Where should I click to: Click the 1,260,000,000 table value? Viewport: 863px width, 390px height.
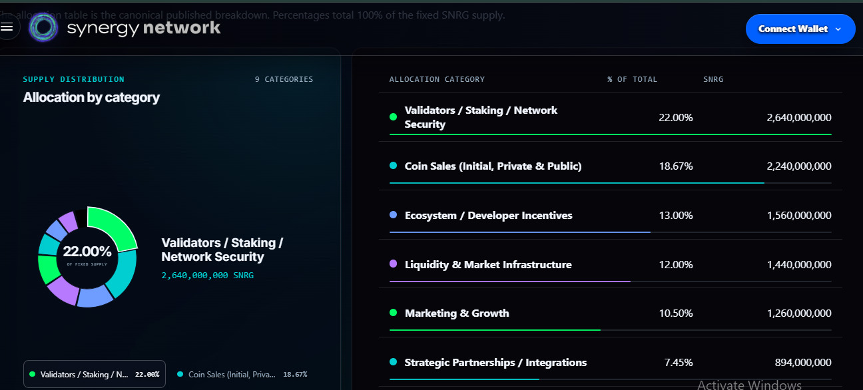tap(799, 313)
